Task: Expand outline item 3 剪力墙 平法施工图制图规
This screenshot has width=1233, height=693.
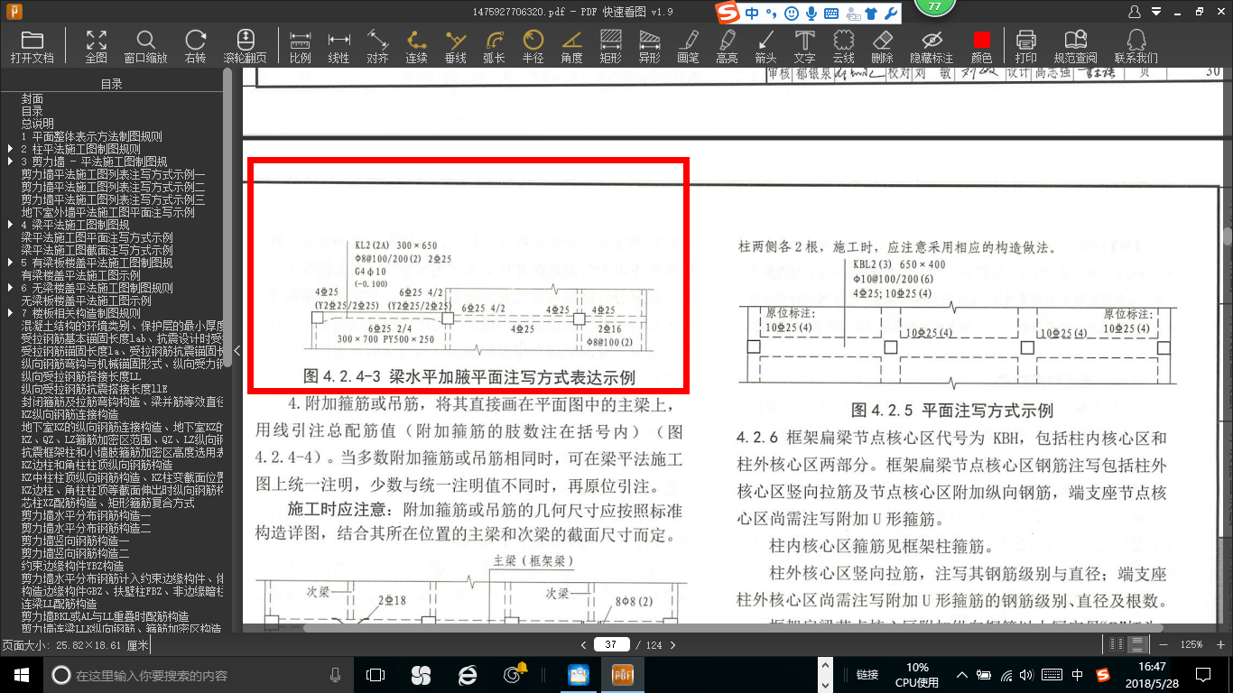Action: pyautogui.click(x=11, y=162)
